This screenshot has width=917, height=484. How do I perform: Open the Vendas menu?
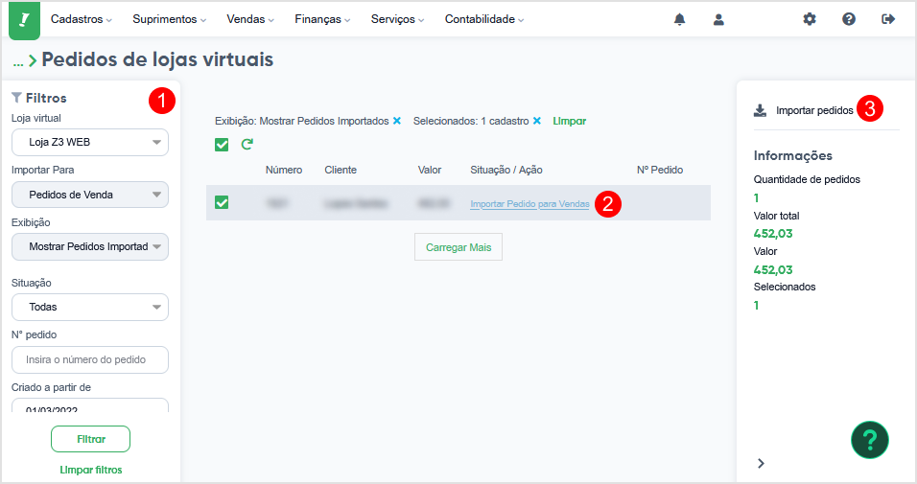point(250,19)
